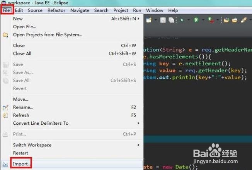Choose the Refresh entry

click(x=72, y=115)
